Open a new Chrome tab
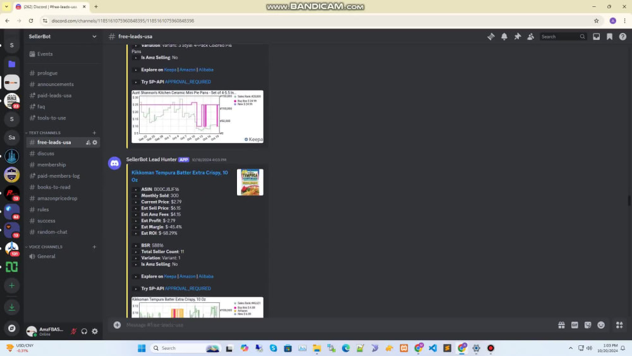 tap(96, 7)
